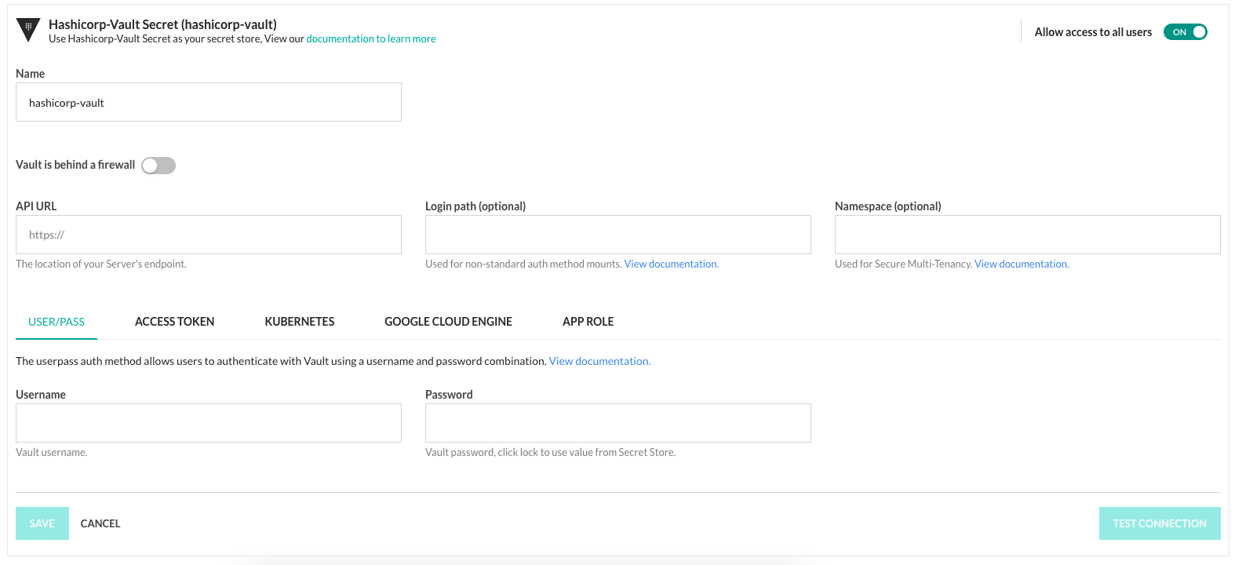The height and width of the screenshot is (565, 1235).
Task: Click the Name input field
Action: (209, 102)
